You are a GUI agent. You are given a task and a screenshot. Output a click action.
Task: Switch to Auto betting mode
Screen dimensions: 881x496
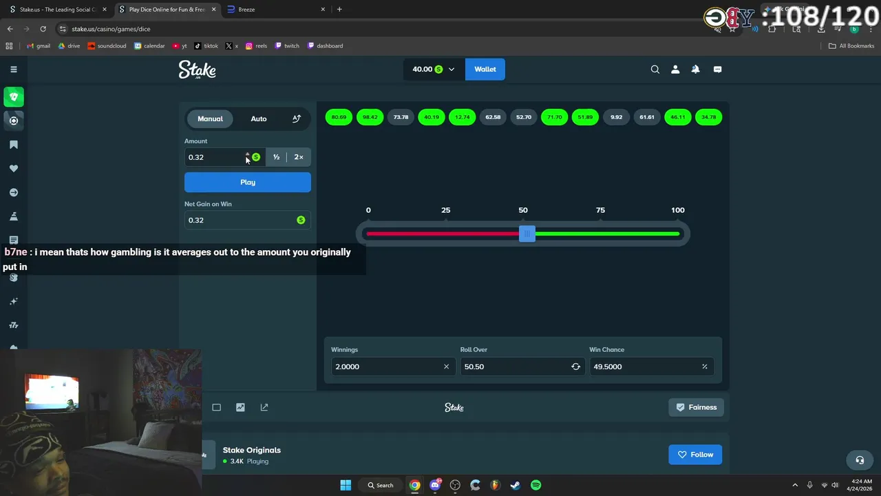tap(259, 118)
